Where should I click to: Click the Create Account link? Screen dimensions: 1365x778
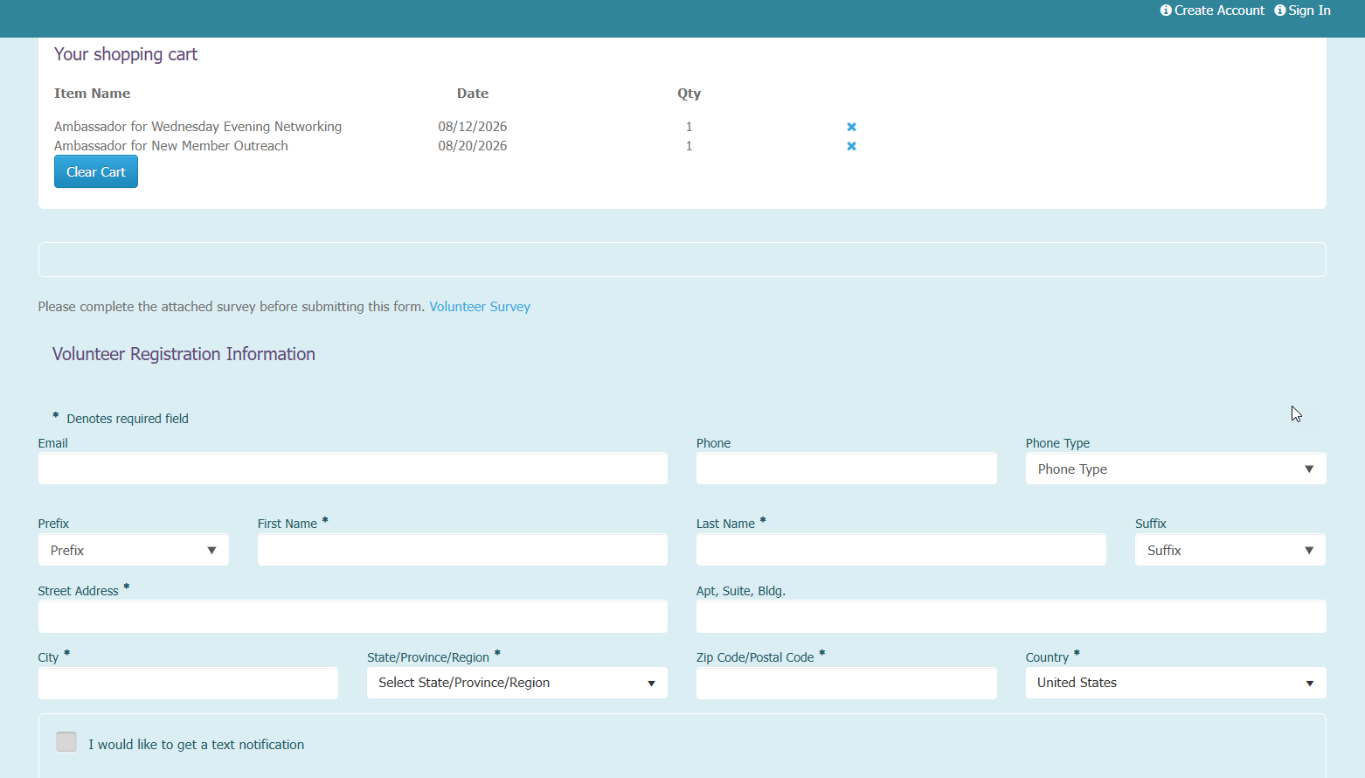[x=1219, y=10]
